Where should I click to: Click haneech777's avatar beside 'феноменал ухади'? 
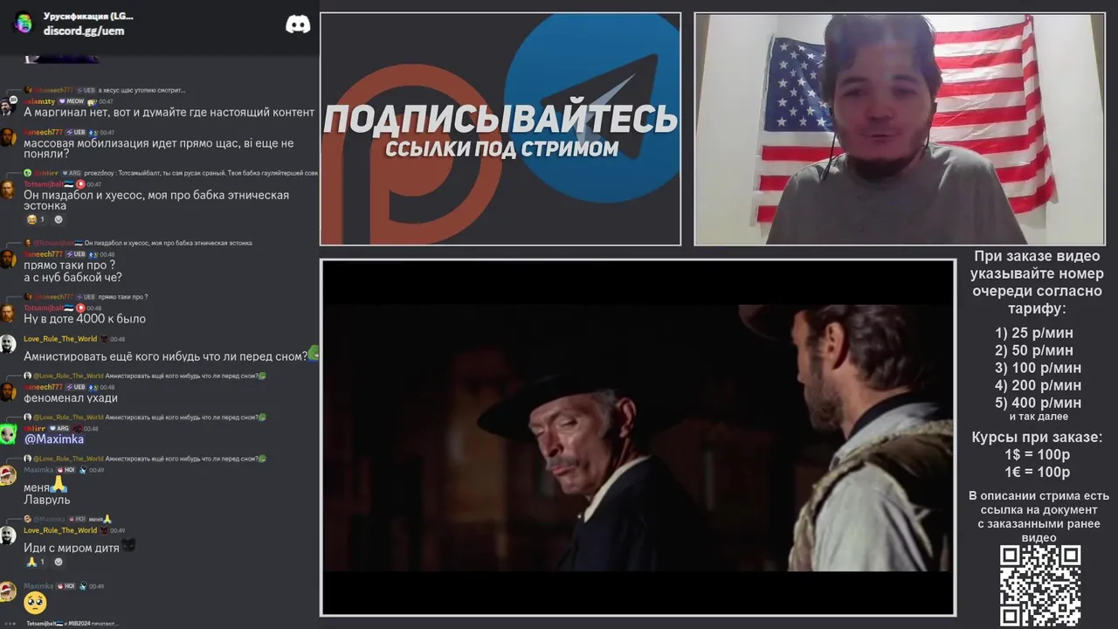coord(8,392)
